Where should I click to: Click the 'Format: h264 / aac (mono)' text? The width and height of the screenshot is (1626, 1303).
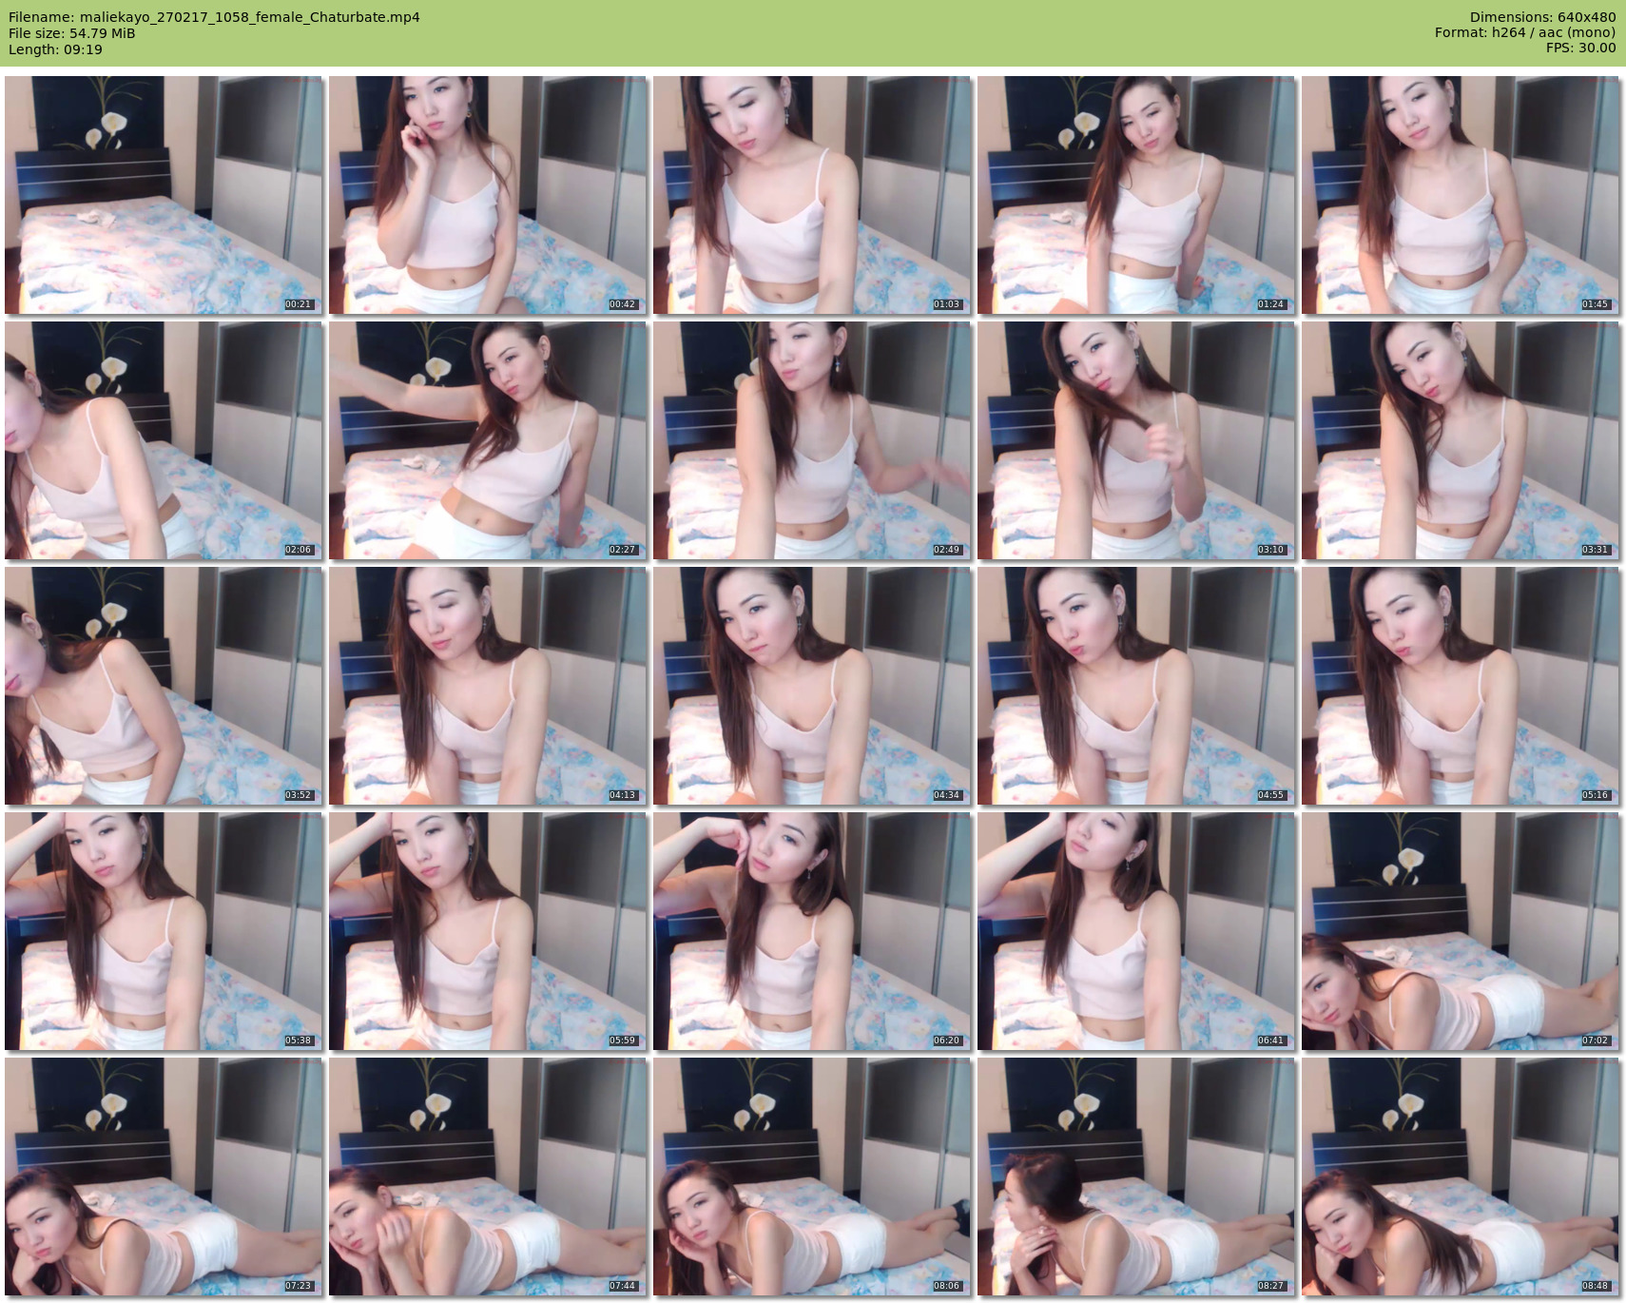(1525, 33)
